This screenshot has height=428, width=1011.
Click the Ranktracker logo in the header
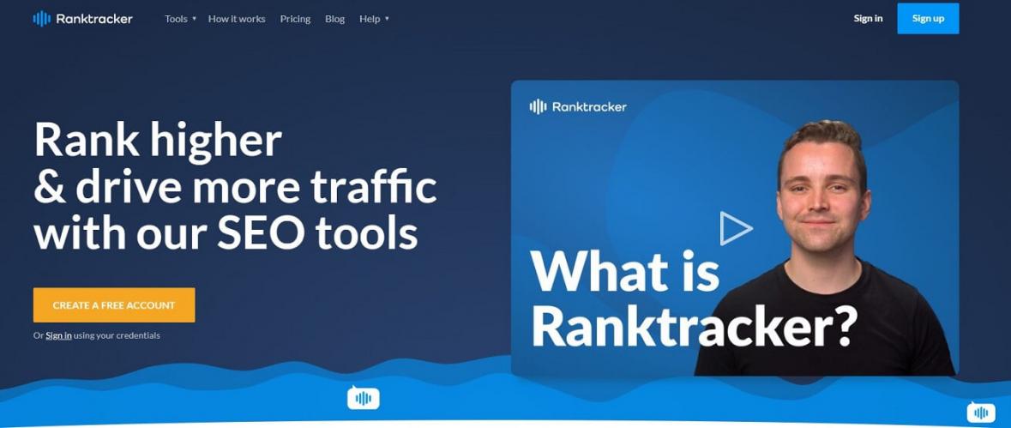pyautogui.click(x=82, y=19)
